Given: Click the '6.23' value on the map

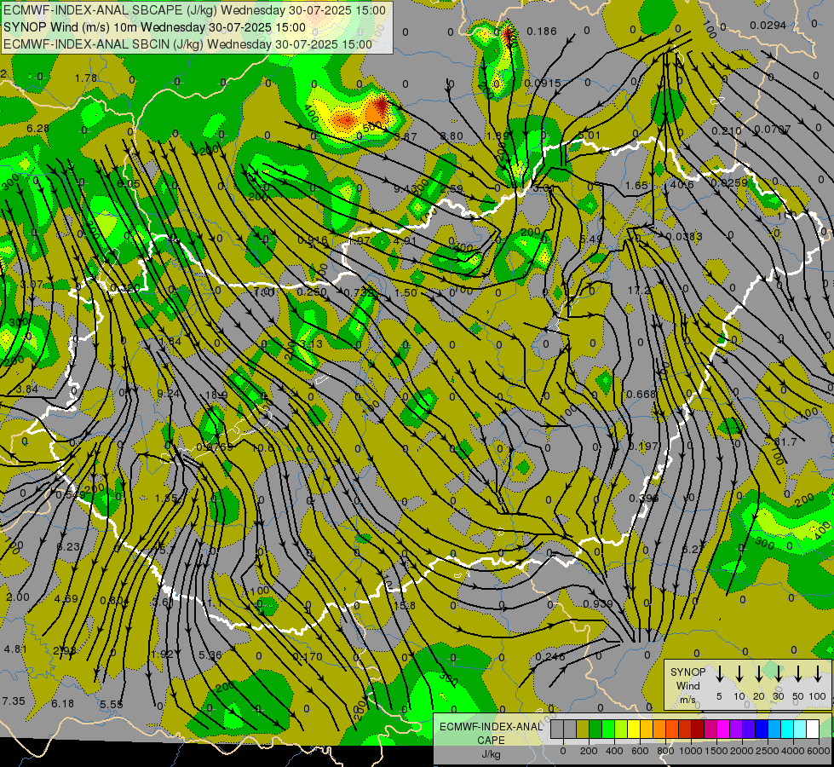Looking at the screenshot, I should pos(68,546).
